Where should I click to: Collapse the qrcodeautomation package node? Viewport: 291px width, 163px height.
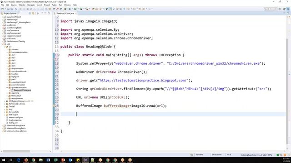[x=7, y=87]
